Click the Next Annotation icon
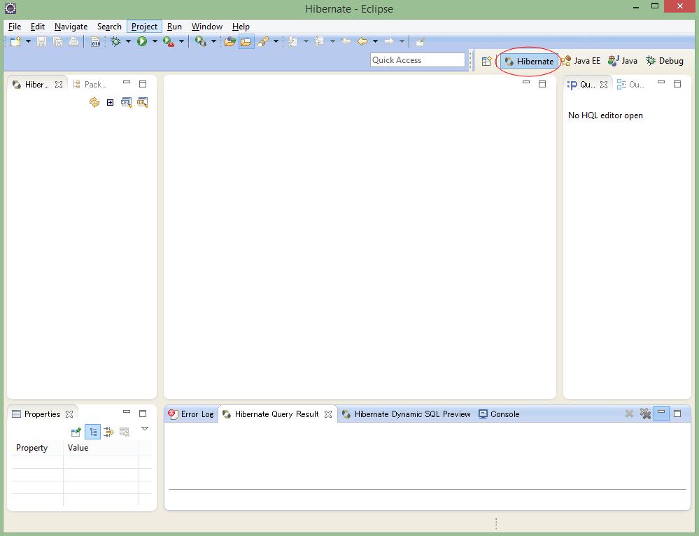699x536 pixels. click(292, 41)
